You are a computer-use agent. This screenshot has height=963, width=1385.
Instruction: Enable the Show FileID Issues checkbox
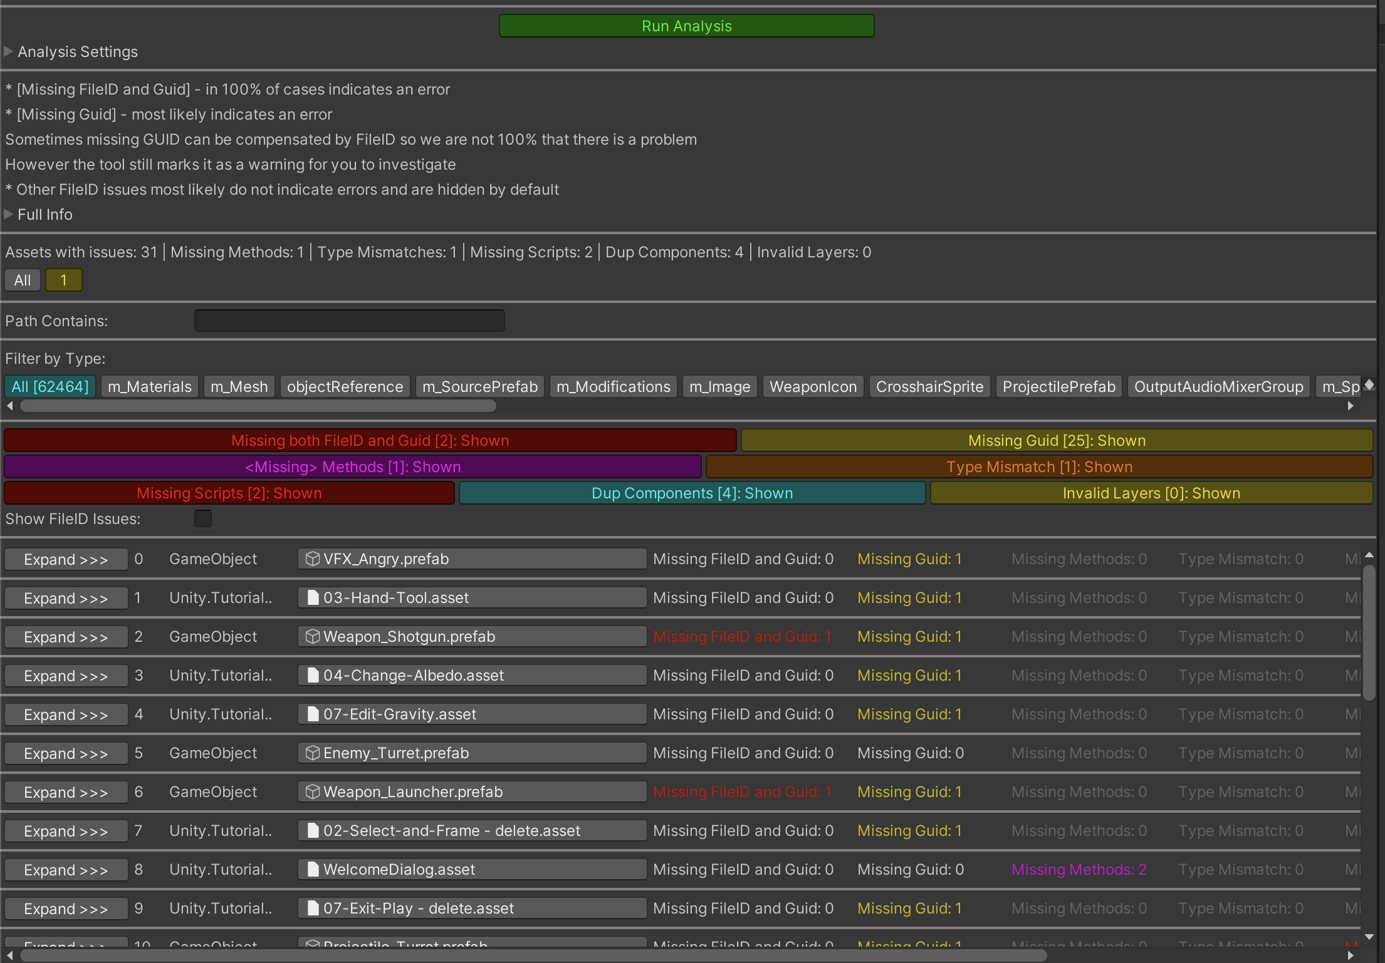pos(203,518)
